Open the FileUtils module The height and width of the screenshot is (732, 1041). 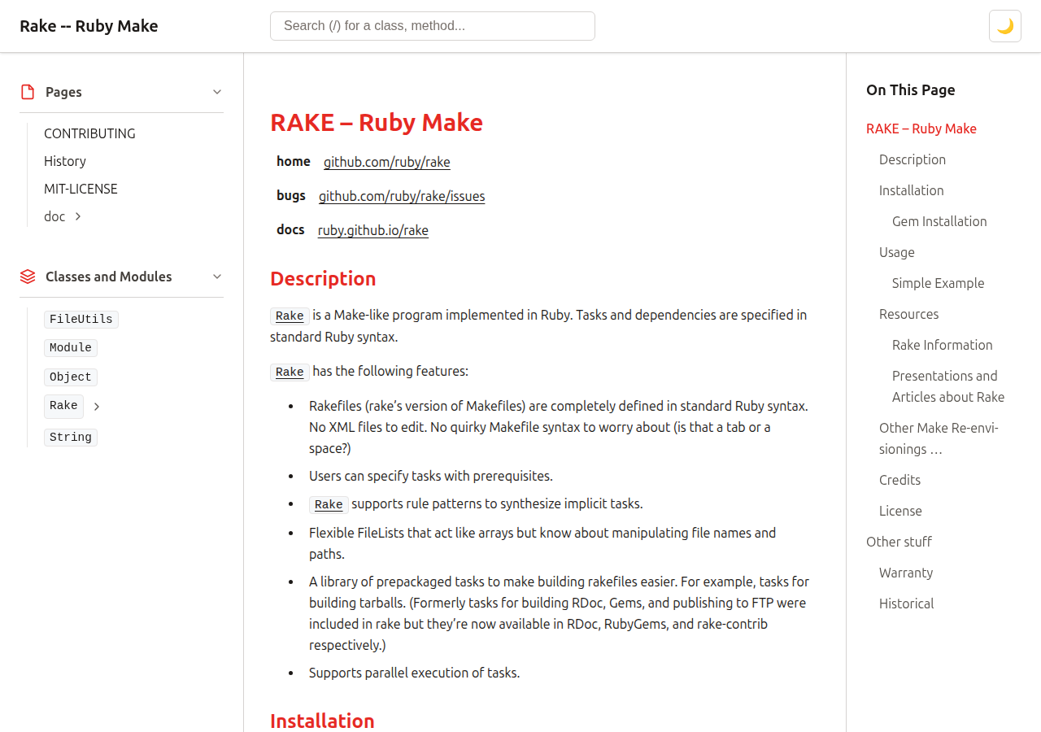click(x=81, y=320)
